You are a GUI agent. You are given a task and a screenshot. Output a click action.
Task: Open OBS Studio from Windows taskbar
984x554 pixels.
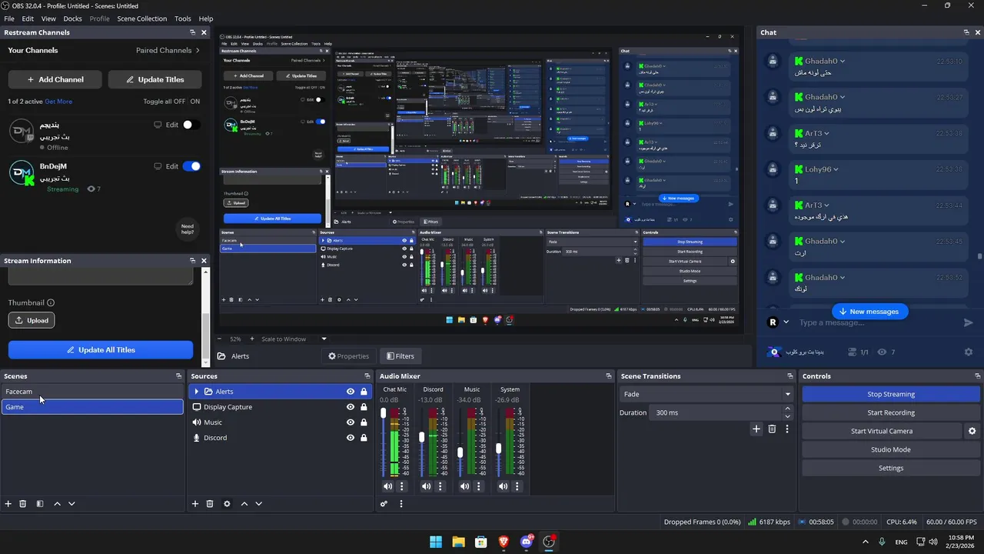point(549,542)
